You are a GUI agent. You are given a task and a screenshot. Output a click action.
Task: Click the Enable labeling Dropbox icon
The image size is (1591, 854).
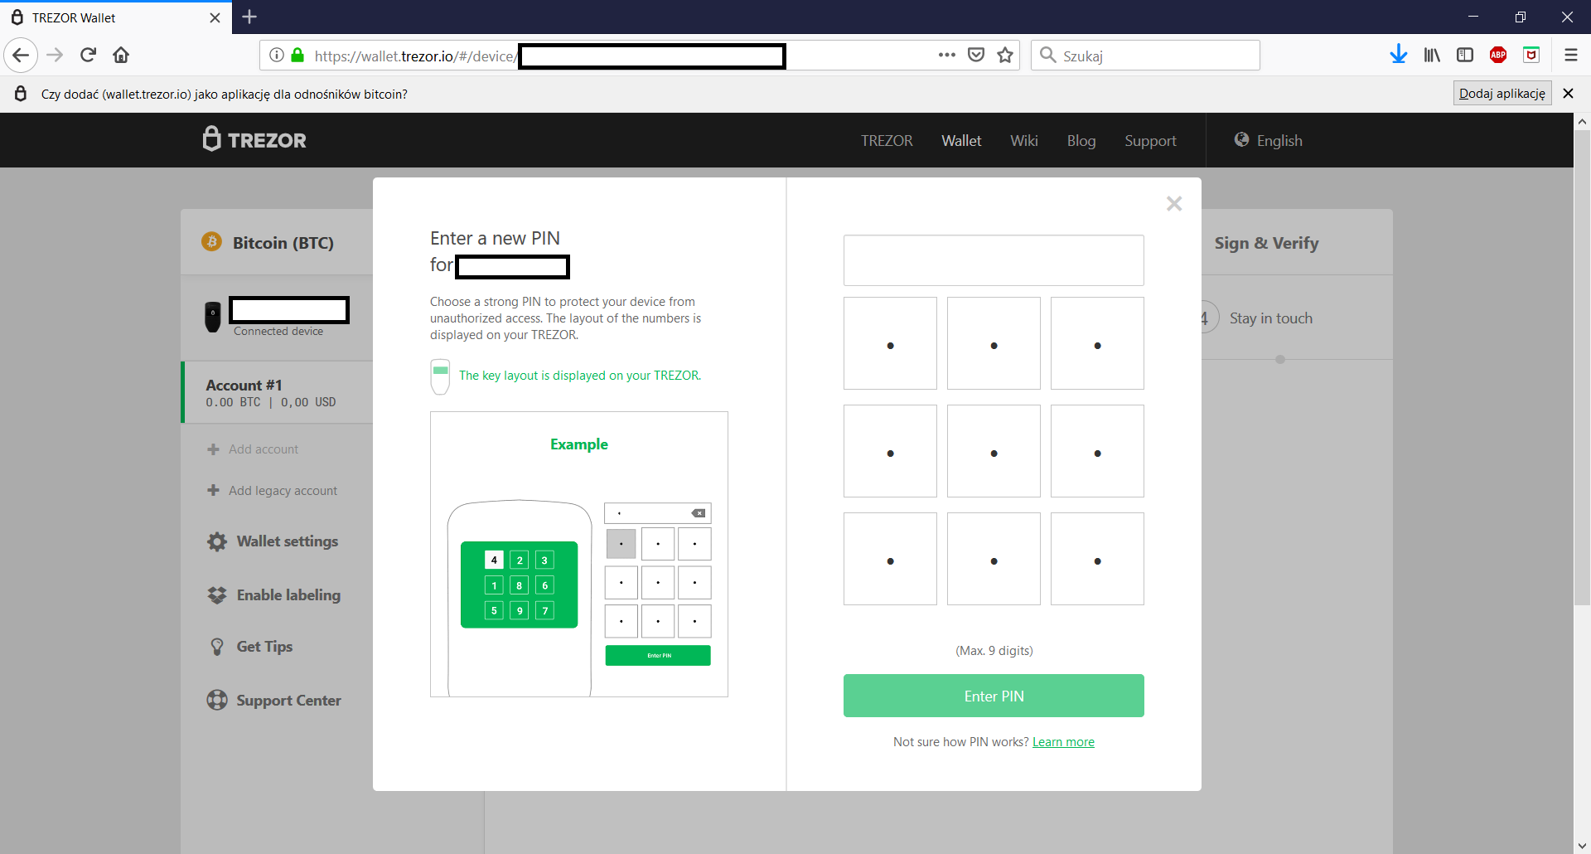click(x=217, y=595)
